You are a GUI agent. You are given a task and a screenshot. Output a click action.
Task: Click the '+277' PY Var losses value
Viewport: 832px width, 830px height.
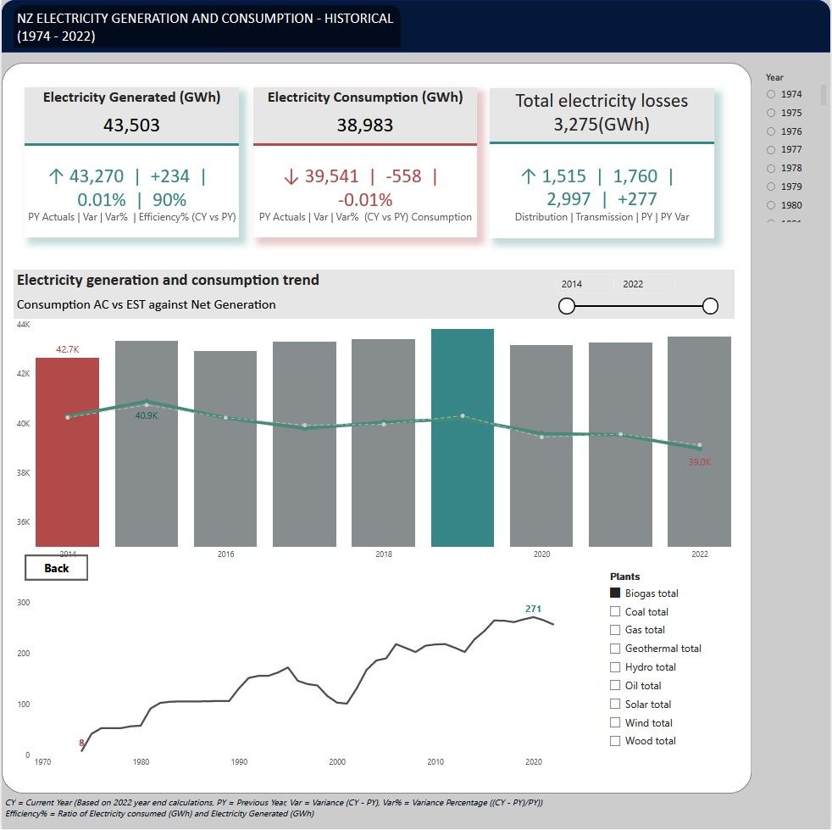[x=637, y=198]
